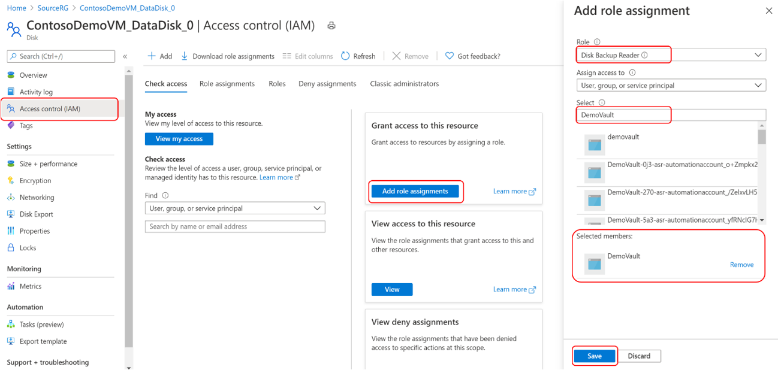Refresh the role assignments view
778x370 pixels.
tap(358, 56)
